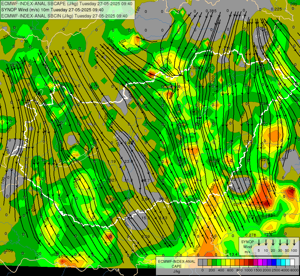The width and height of the screenshot is (300, 276).
Task: Click the map value 15.3
Action: (x=146, y=218)
